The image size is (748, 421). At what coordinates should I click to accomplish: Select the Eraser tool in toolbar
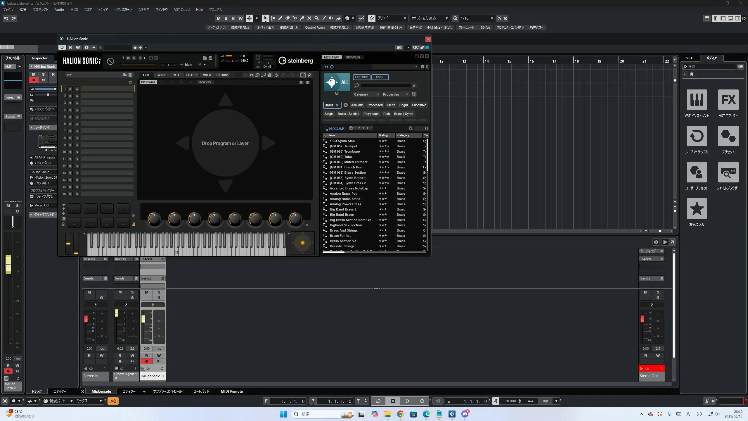287,18
